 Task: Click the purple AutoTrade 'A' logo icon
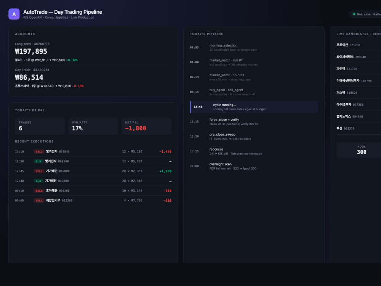14,14
